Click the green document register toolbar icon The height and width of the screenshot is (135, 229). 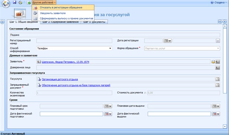[x=29, y=3]
